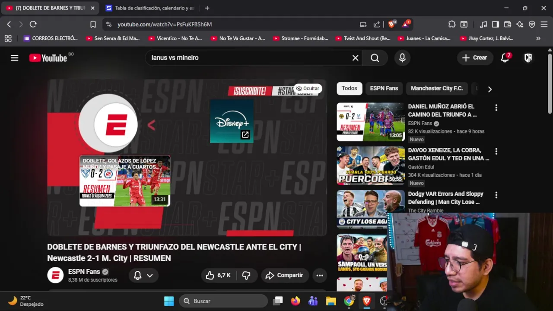This screenshot has width=553, height=311.
Task: Select the Manchester City F.C. chip
Action: click(x=437, y=89)
